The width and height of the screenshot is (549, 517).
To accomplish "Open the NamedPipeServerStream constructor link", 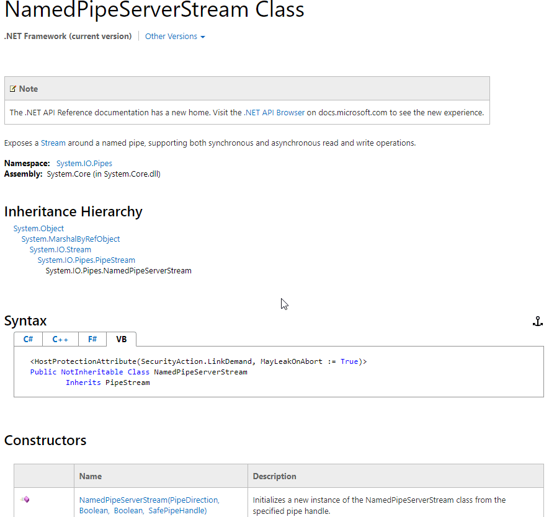I will pyautogui.click(x=148, y=500).
